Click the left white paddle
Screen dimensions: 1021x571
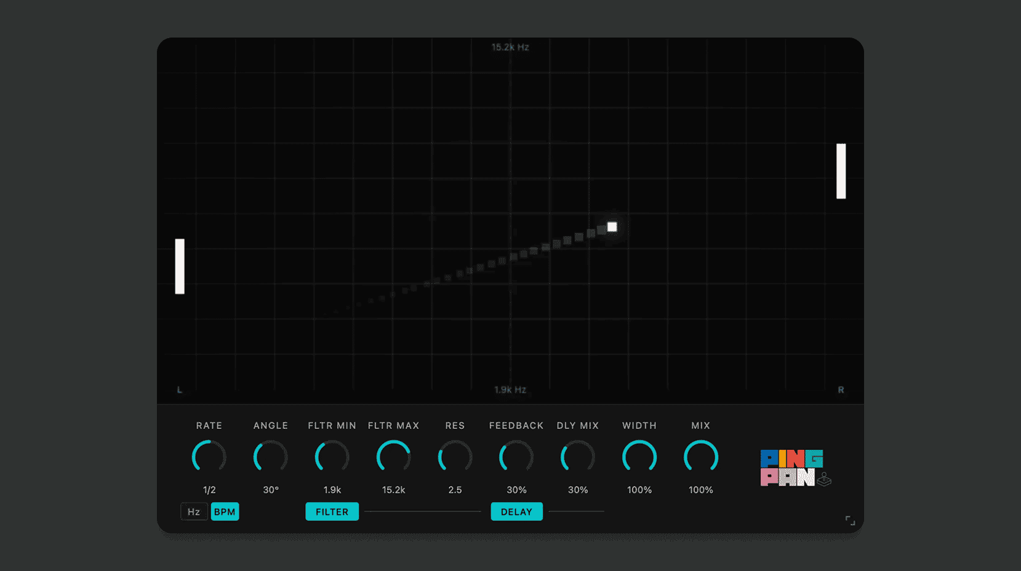pyautogui.click(x=180, y=266)
